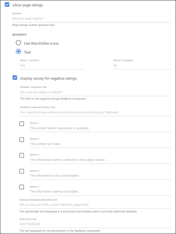Select the Text answers radio button

coord(19,52)
